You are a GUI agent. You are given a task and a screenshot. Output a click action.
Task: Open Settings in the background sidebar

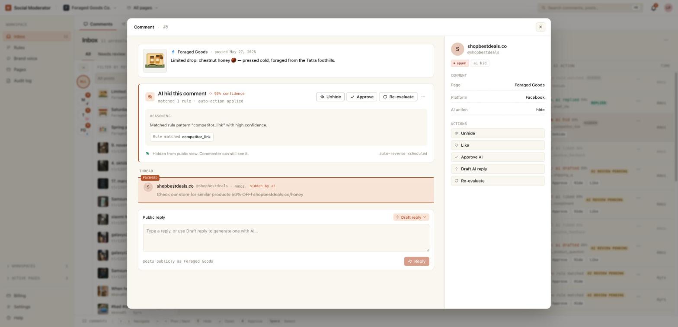coord(36,307)
